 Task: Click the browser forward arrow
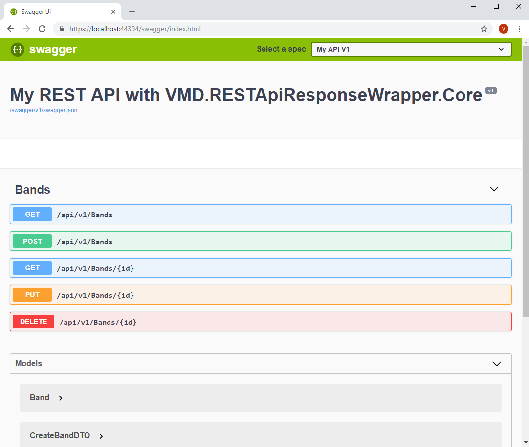(x=26, y=29)
